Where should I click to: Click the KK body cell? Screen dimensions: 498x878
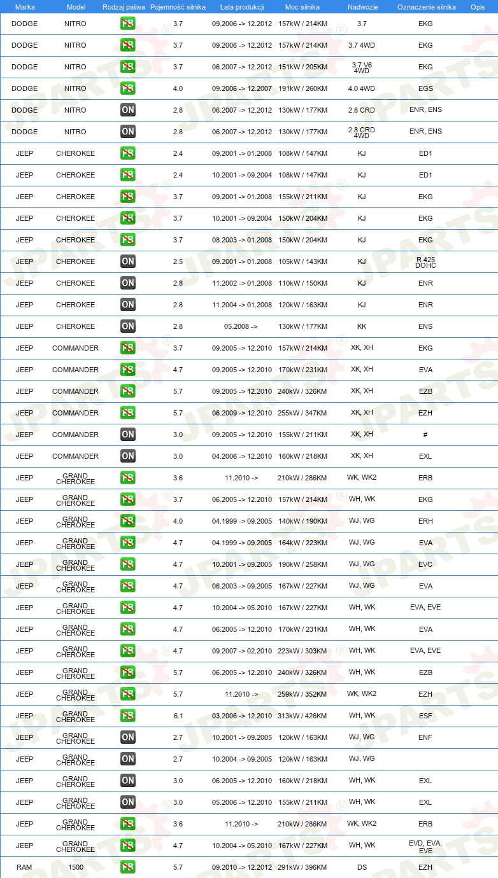362,326
